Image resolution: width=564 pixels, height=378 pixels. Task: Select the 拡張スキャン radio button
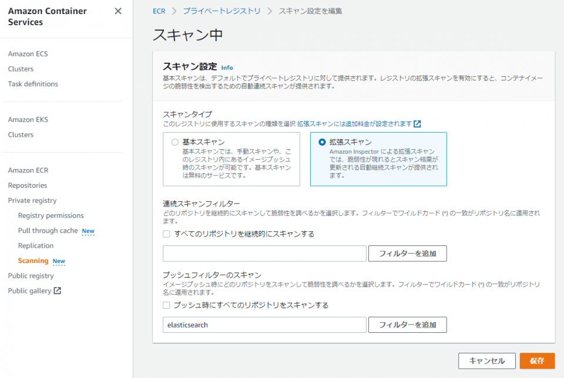322,142
